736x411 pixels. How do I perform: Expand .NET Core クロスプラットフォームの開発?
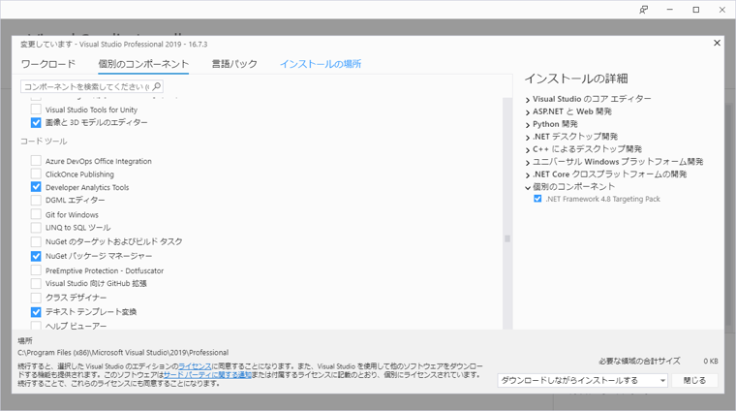528,174
